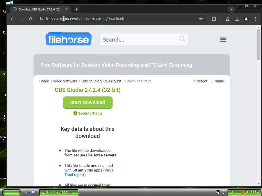This screenshot has height=196, width=262.
Task: Close the Download OBS Studio tab
Action: coord(67,9)
